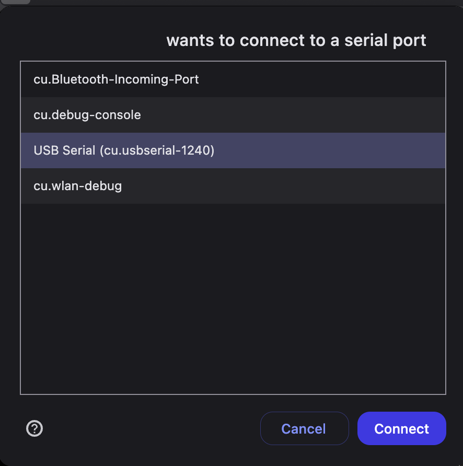Click the highlighted usbserial-1240 row
Image resolution: width=463 pixels, height=466 pixels.
tap(233, 150)
